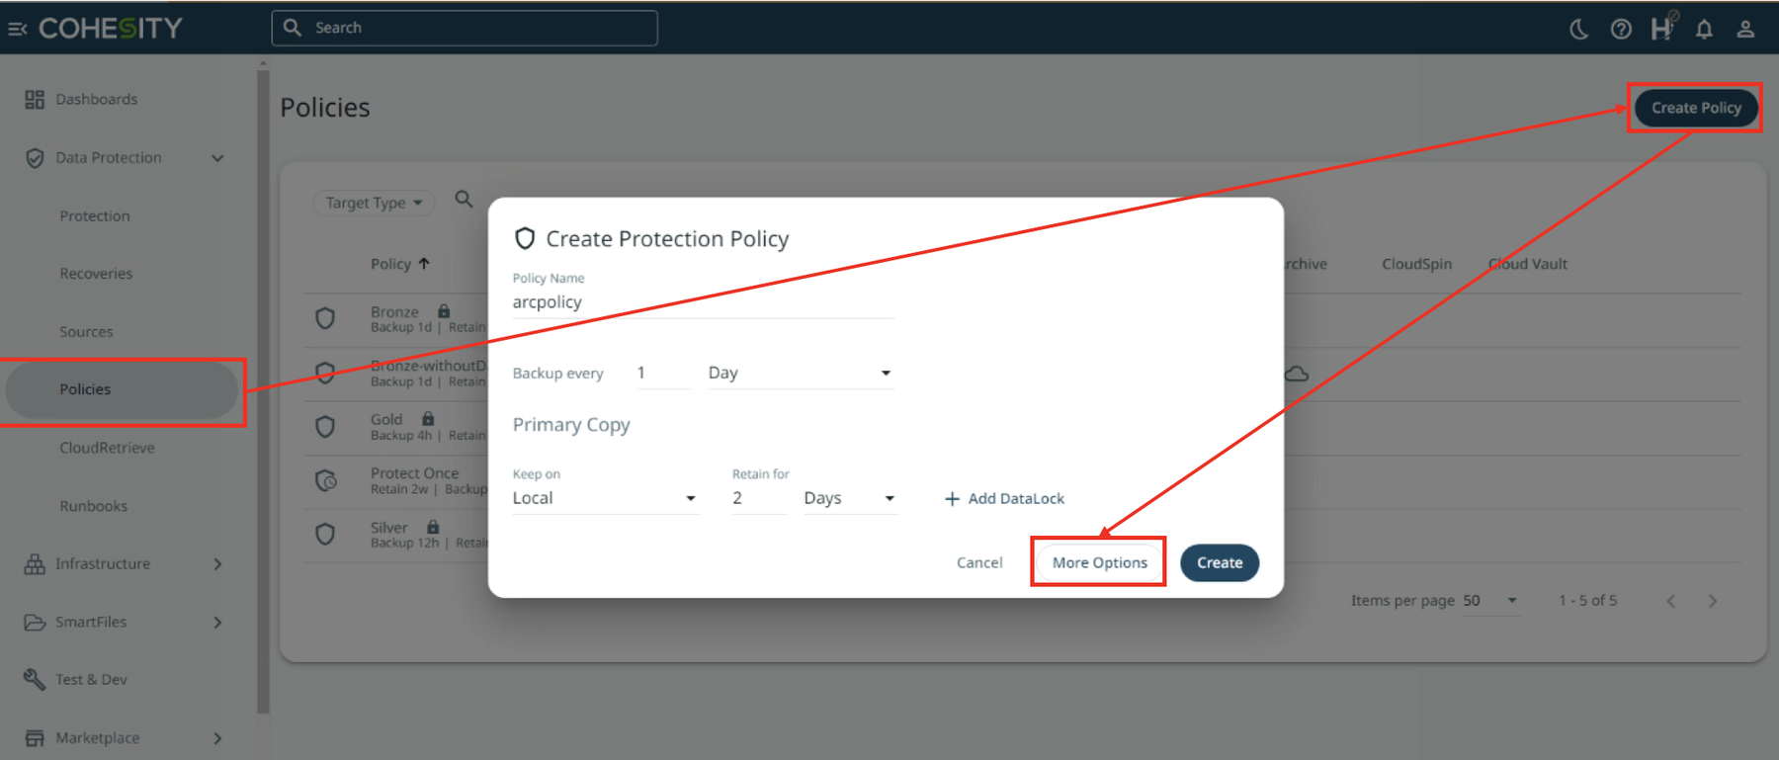Open the Keep on Local dropdown

(605, 498)
